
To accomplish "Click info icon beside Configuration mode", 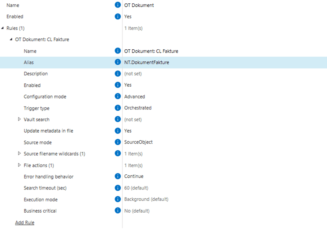I will pos(118,96).
